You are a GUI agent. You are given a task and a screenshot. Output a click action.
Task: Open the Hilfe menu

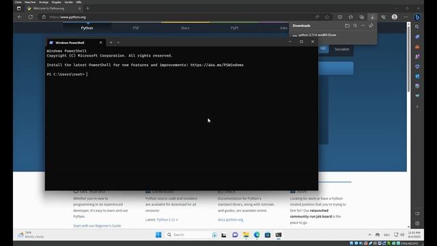point(79,2)
